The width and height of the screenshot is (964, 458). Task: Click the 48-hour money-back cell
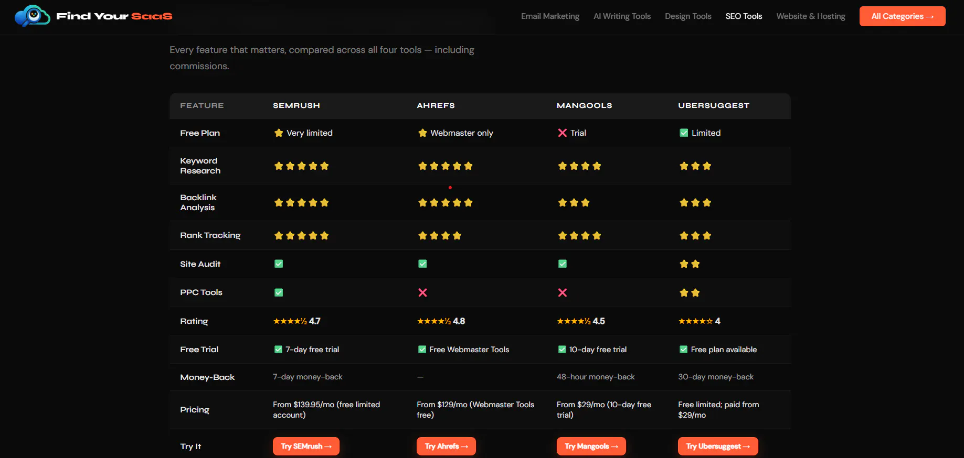[x=596, y=377]
